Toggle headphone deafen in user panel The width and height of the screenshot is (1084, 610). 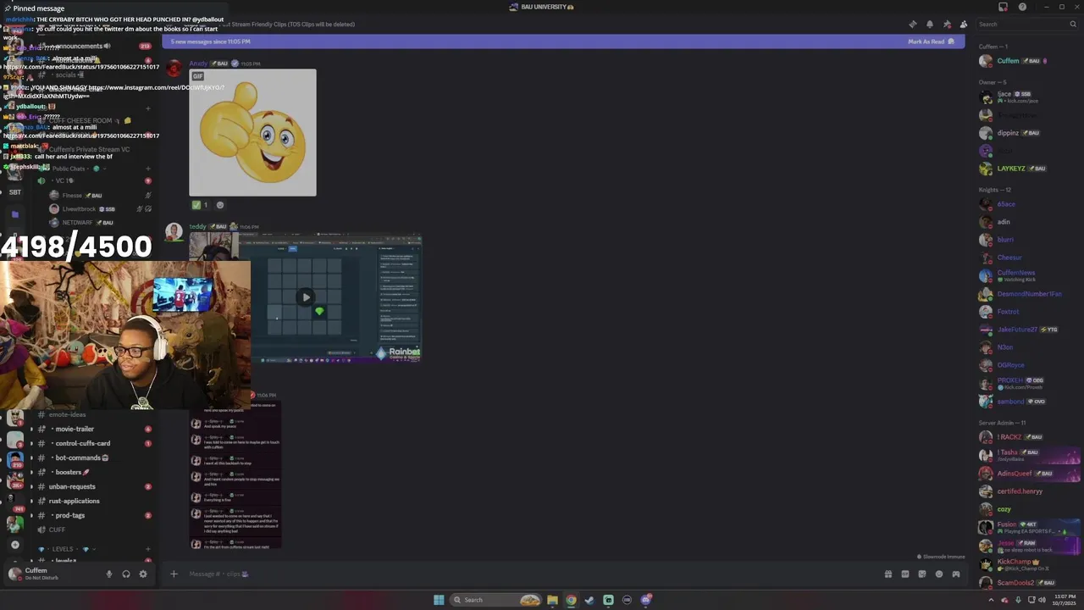[126, 574]
